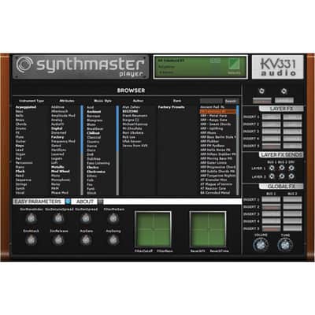Click the Attributes list scrollbar
Viewport: 315px width, 315px height.
click(82, 150)
